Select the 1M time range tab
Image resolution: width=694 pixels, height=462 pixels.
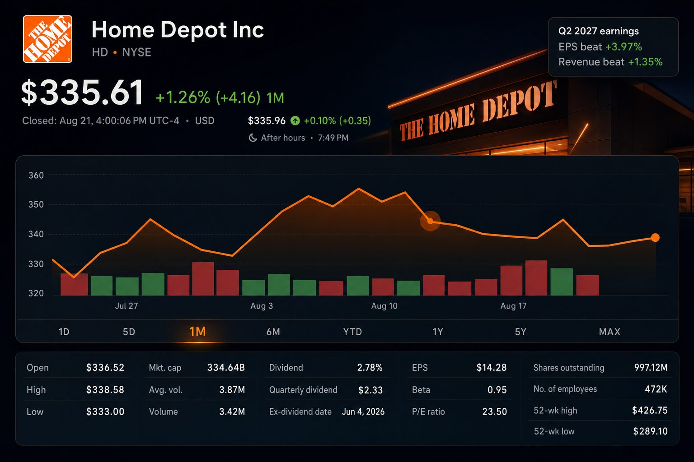(x=197, y=332)
